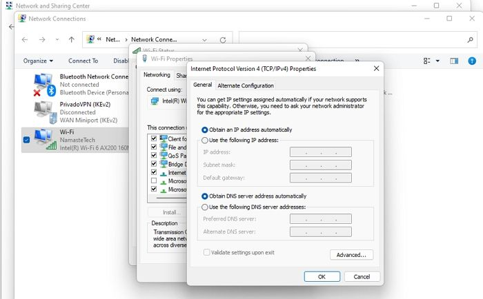Switch to Sharing tab in Wi-Fi Properties
The width and height of the screenshot is (483, 299).
click(x=181, y=75)
